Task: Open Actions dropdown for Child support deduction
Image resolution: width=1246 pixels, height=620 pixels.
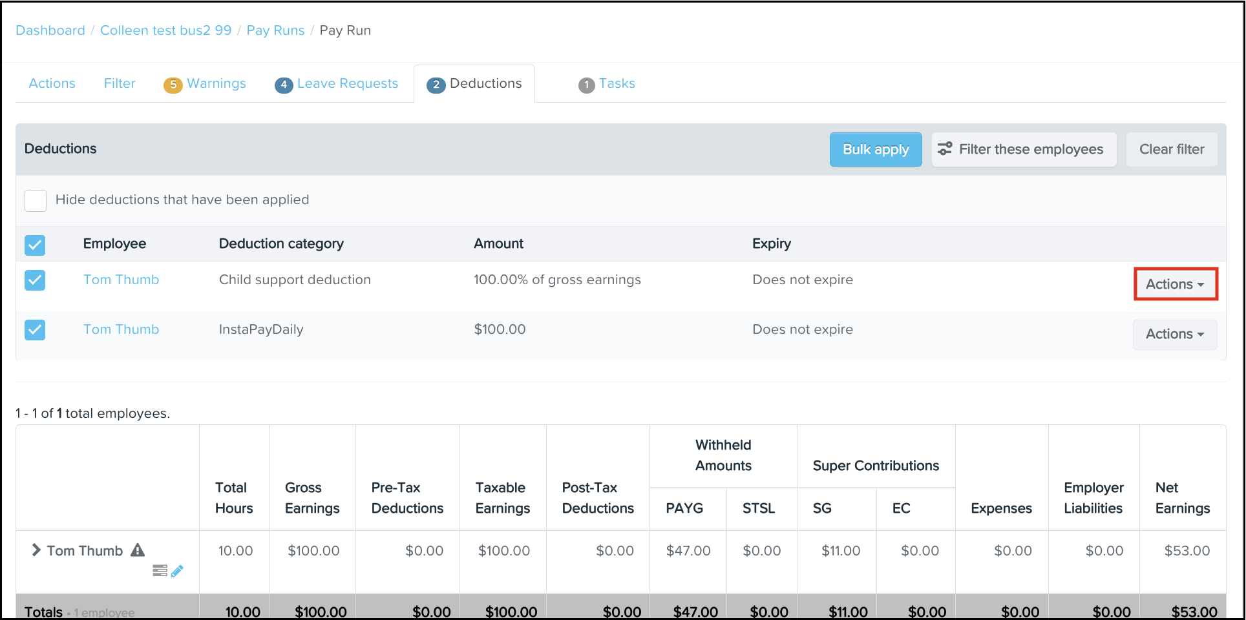Action: pos(1175,284)
